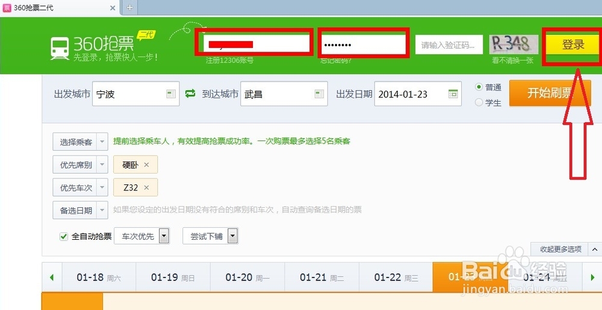Remove the 硬卧 seat tag

(146, 165)
